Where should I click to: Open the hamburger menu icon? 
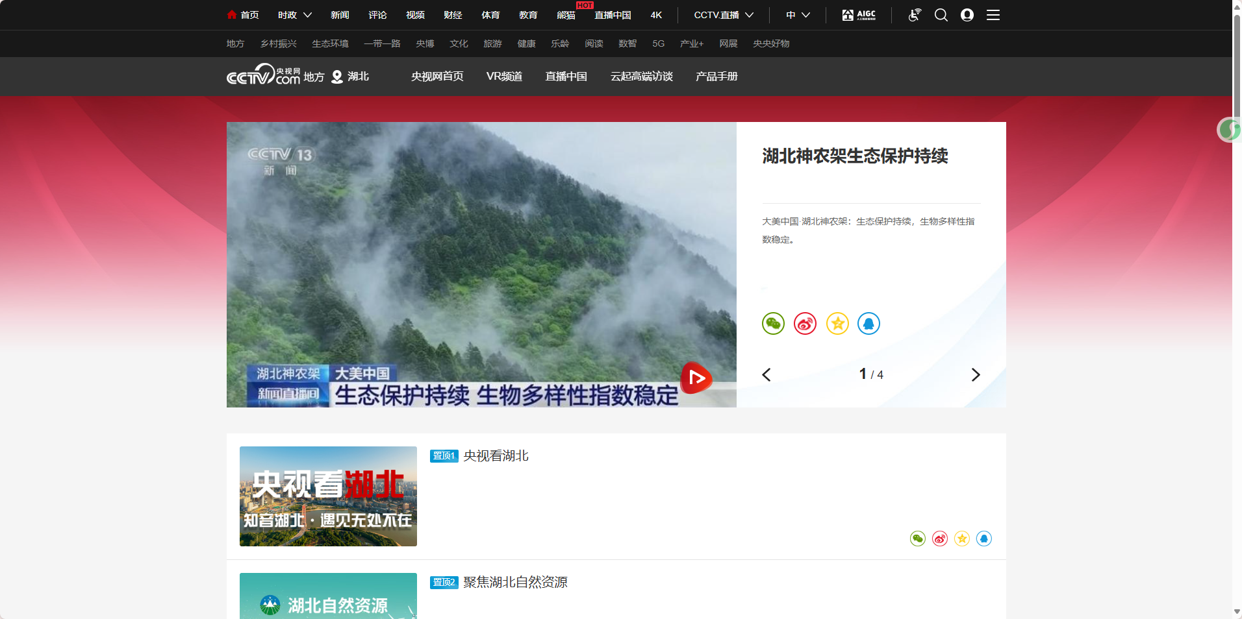[x=993, y=15]
